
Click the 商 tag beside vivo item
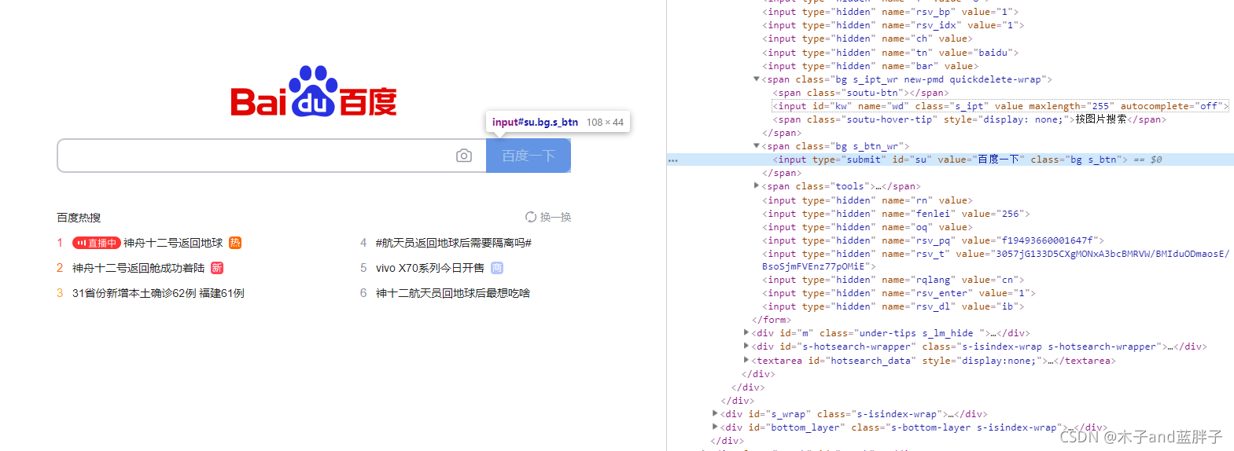coord(497,268)
